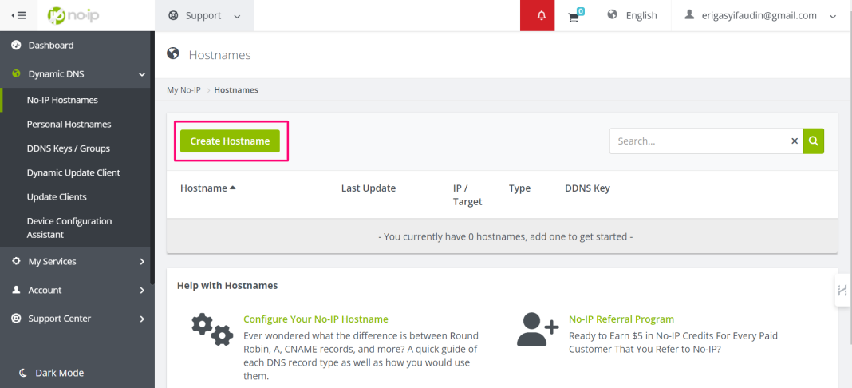The height and width of the screenshot is (388, 852).
Task: Open the English language selector
Action: (633, 15)
